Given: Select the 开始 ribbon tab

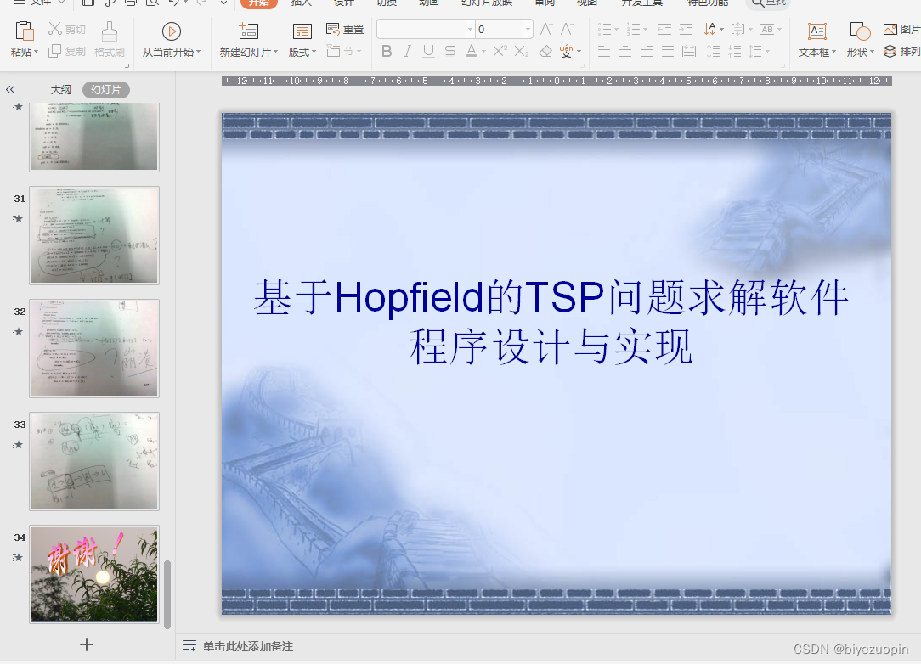Looking at the screenshot, I should tap(259, 3).
